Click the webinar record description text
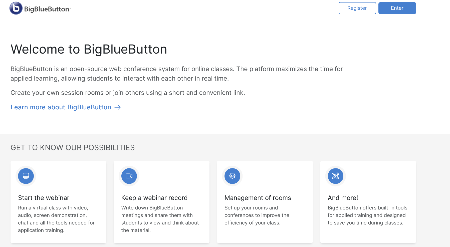This screenshot has width=450, height=247. [x=160, y=219]
